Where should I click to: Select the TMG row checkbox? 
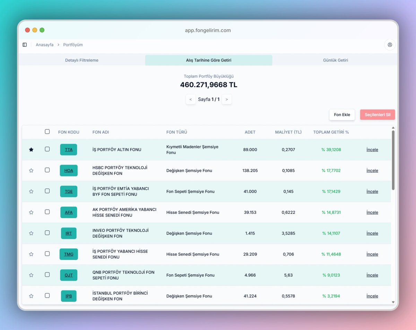pos(47,254)
